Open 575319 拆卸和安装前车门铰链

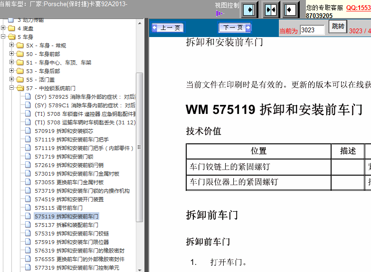72,234
